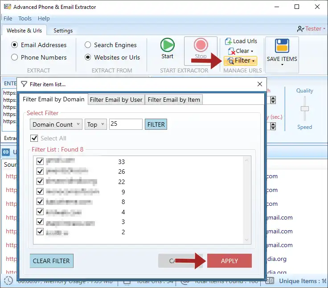
Task: Click the upper spinner stepper behind dialog
Action: tap(273, 100)
